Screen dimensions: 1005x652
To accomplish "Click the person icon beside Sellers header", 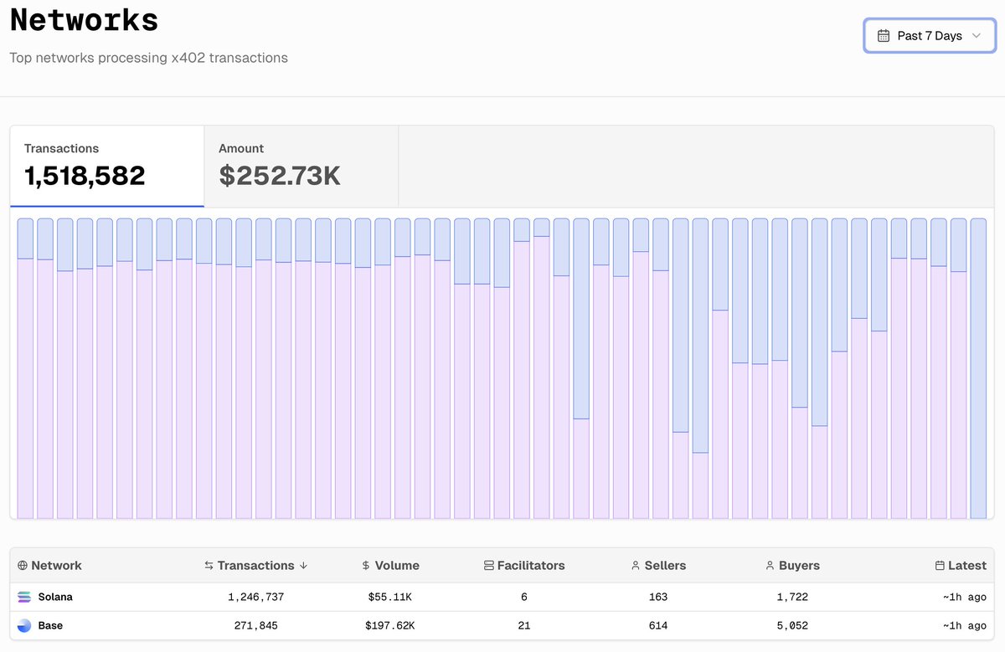I will tap(636, 566).
